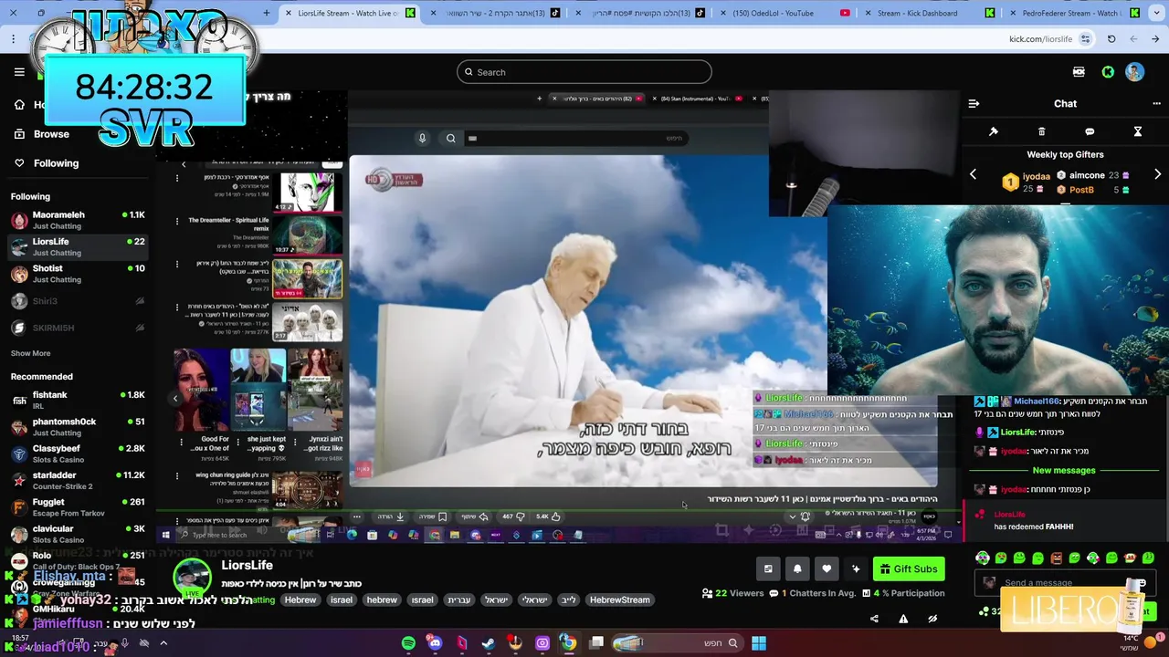Open iyodaa top gifter profile

(1027, 182)
